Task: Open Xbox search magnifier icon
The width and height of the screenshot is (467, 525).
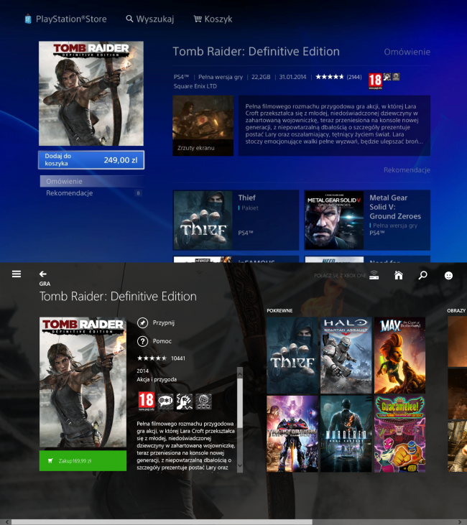Action: (x=422, y=275)
